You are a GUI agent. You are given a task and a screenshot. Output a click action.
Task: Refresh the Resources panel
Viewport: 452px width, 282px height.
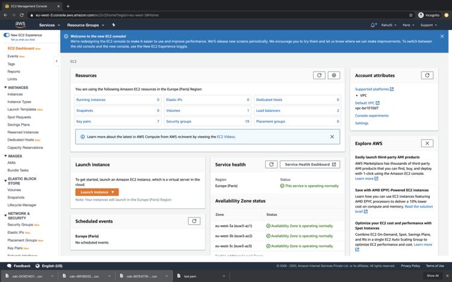click(x=319, y=75)
